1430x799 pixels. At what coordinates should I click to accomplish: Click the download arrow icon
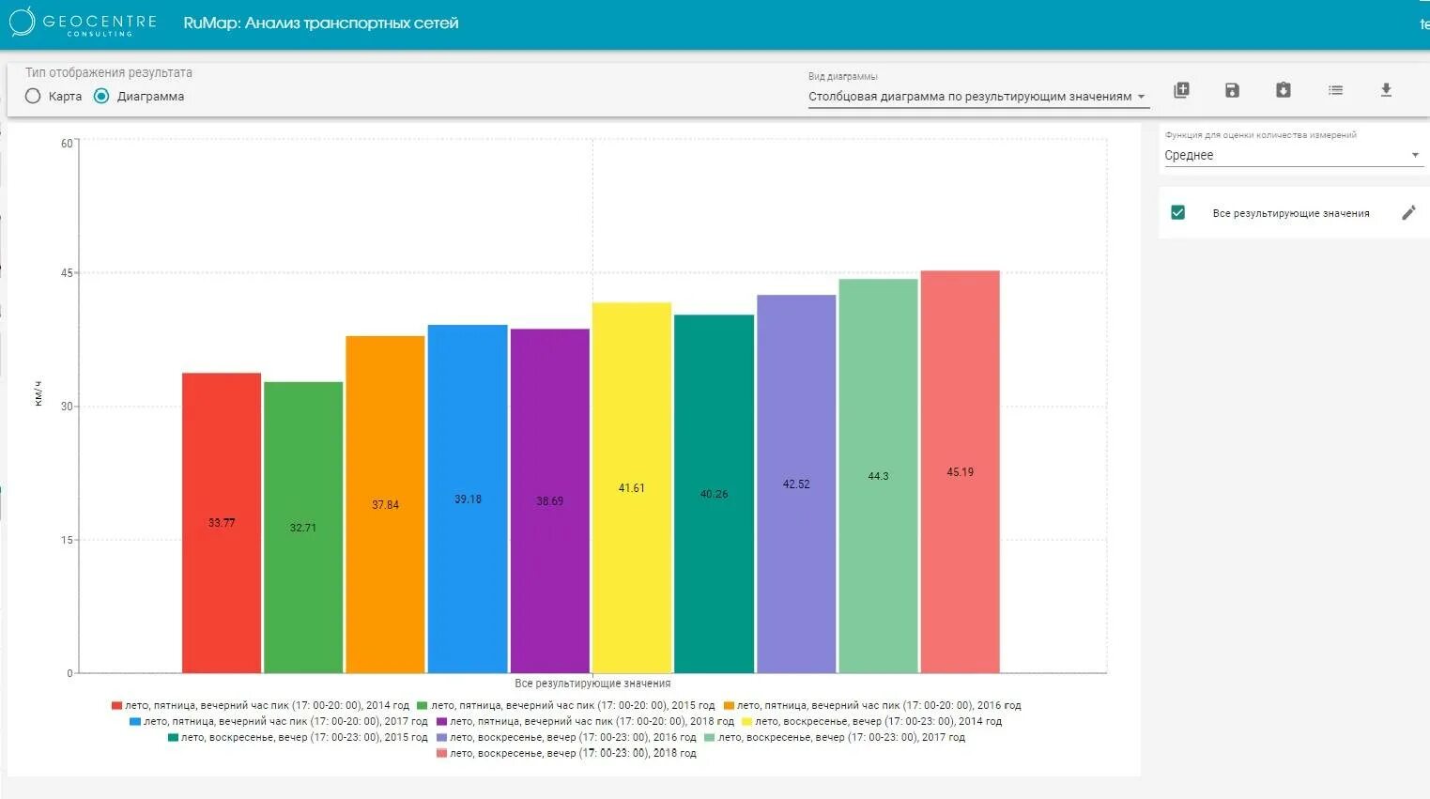[1386, 90]
